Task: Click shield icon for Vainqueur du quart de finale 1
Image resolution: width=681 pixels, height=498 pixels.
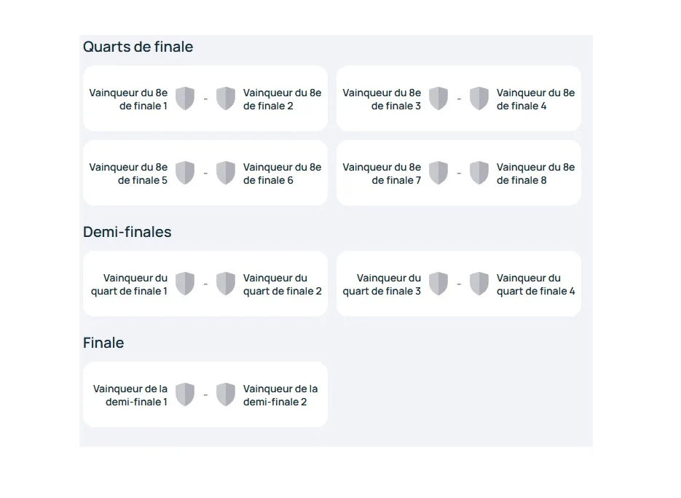Action: 185,284
